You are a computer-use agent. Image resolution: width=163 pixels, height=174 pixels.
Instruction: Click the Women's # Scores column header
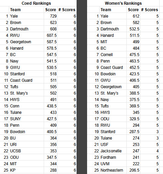pos(149,9)
